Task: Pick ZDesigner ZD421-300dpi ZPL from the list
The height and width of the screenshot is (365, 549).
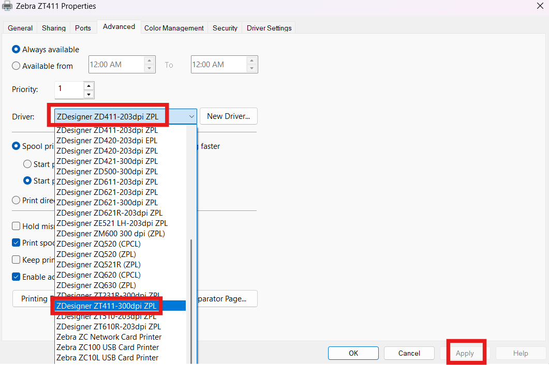Action: (121, 161)
